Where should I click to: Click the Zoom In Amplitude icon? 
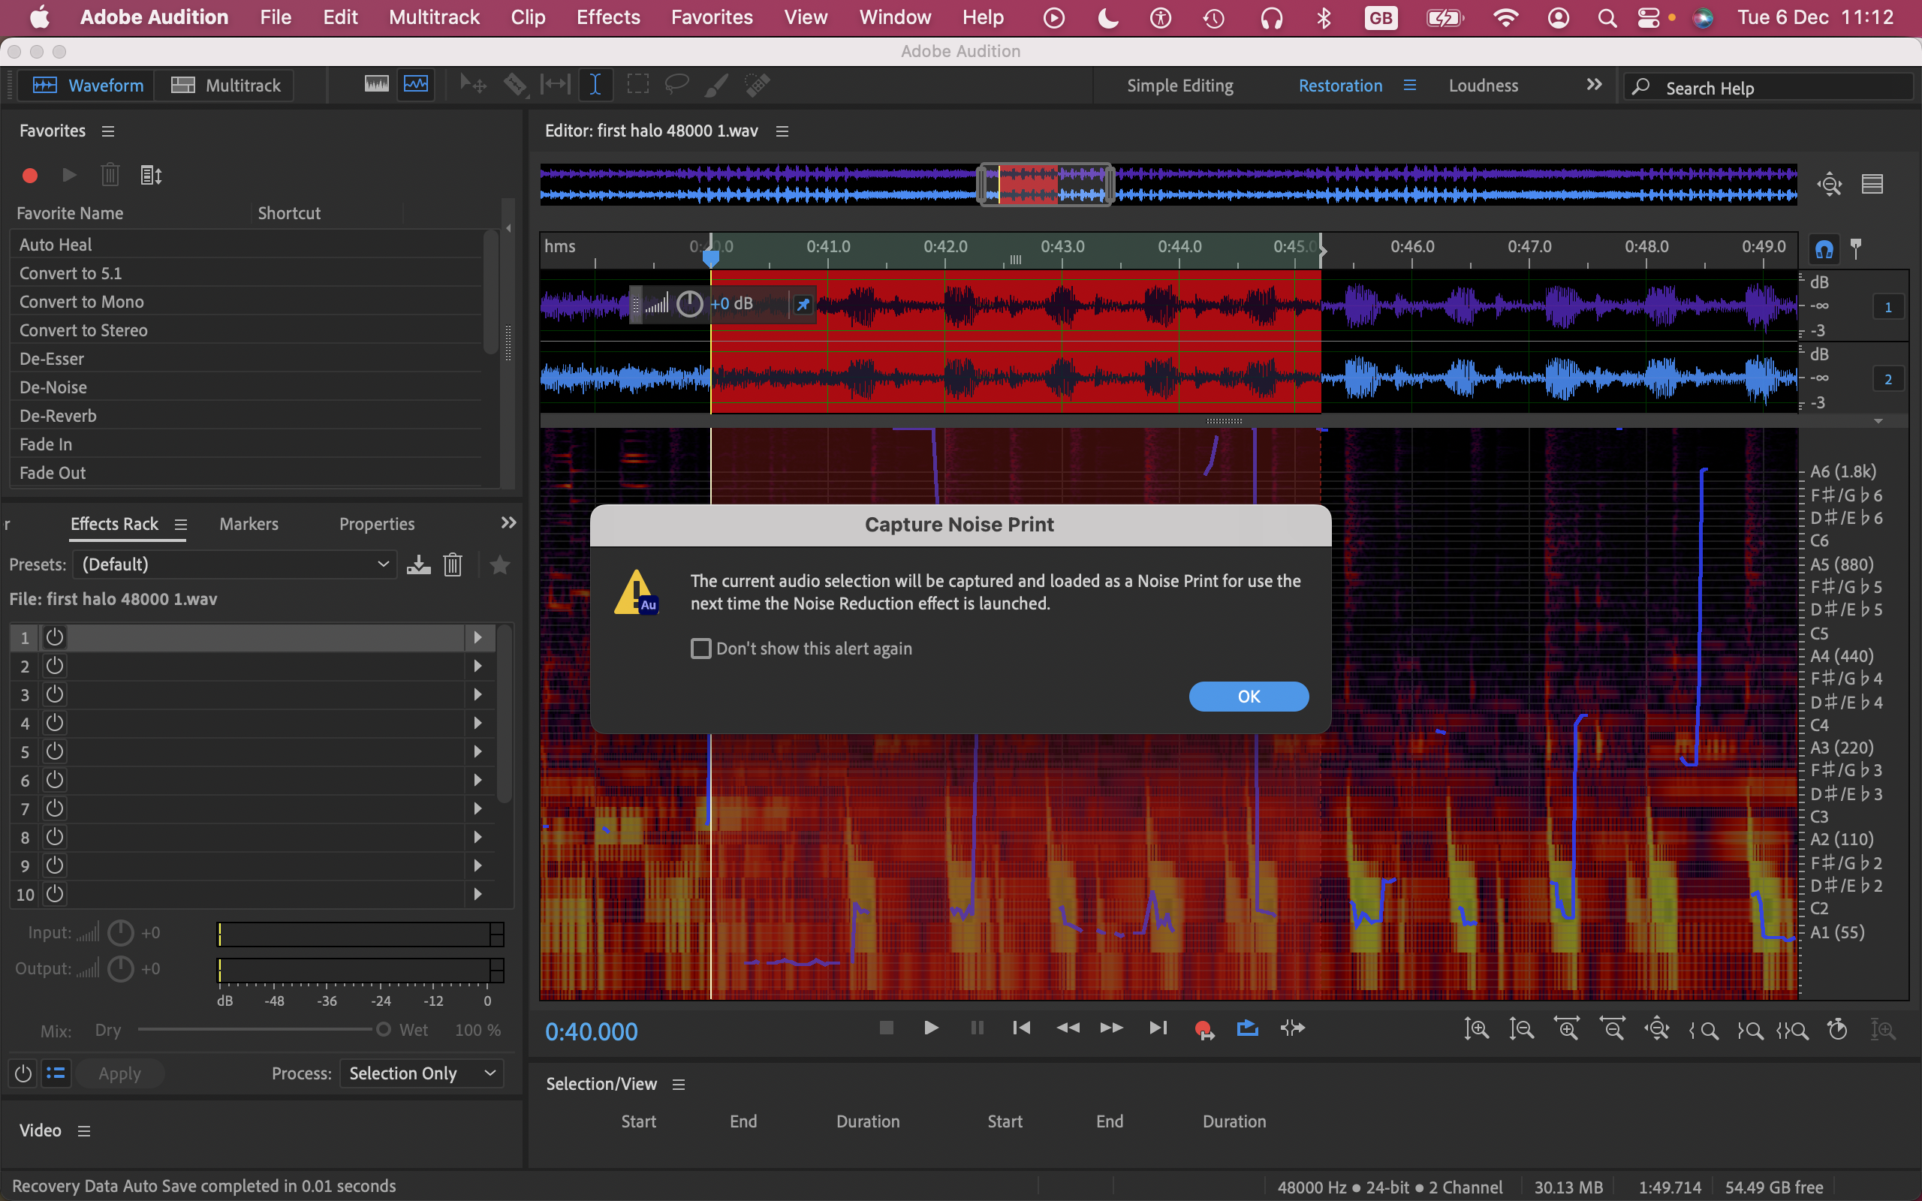click(1477, 1029)
